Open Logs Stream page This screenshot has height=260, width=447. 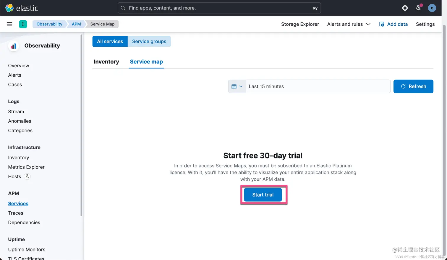click(16, 112)
